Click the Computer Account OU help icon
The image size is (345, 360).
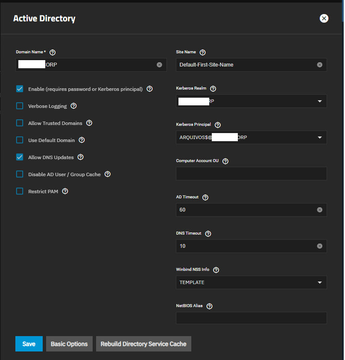pos(225,161)
